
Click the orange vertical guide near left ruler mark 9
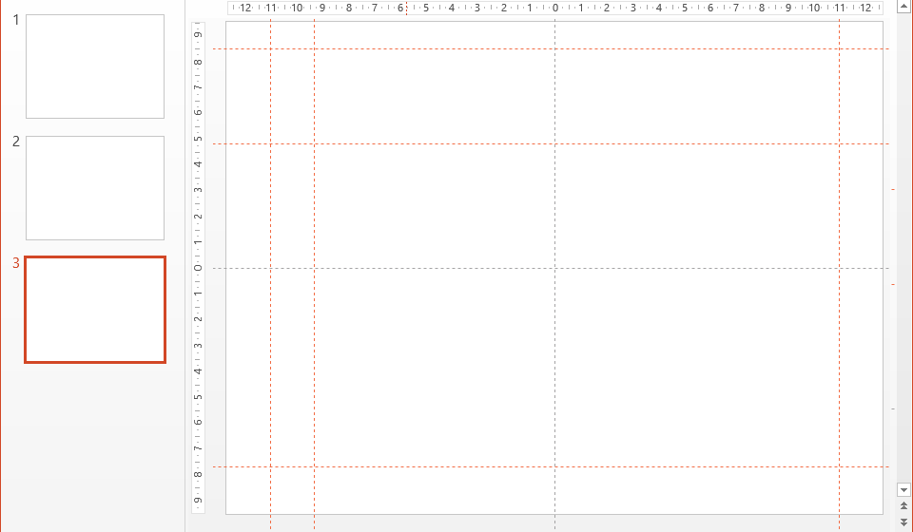[315, 274]
